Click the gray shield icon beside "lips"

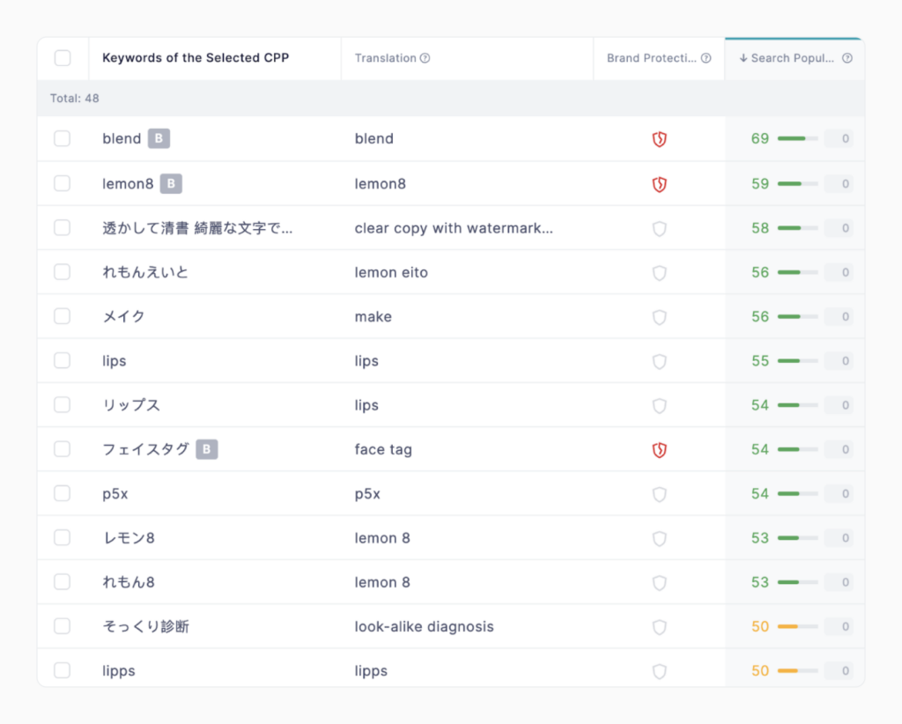(x=659, y=360)
